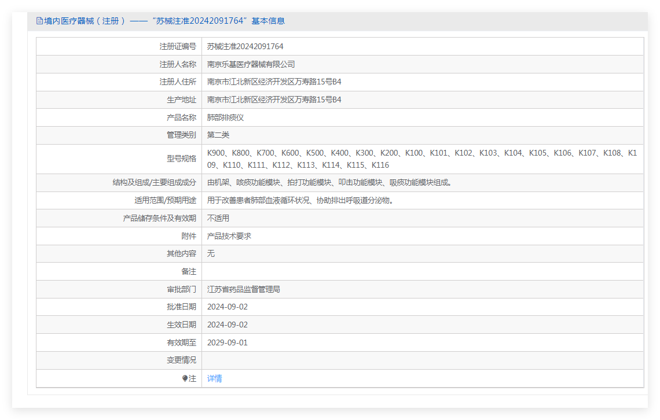Click the 有效期至 label

pos(181,342)
